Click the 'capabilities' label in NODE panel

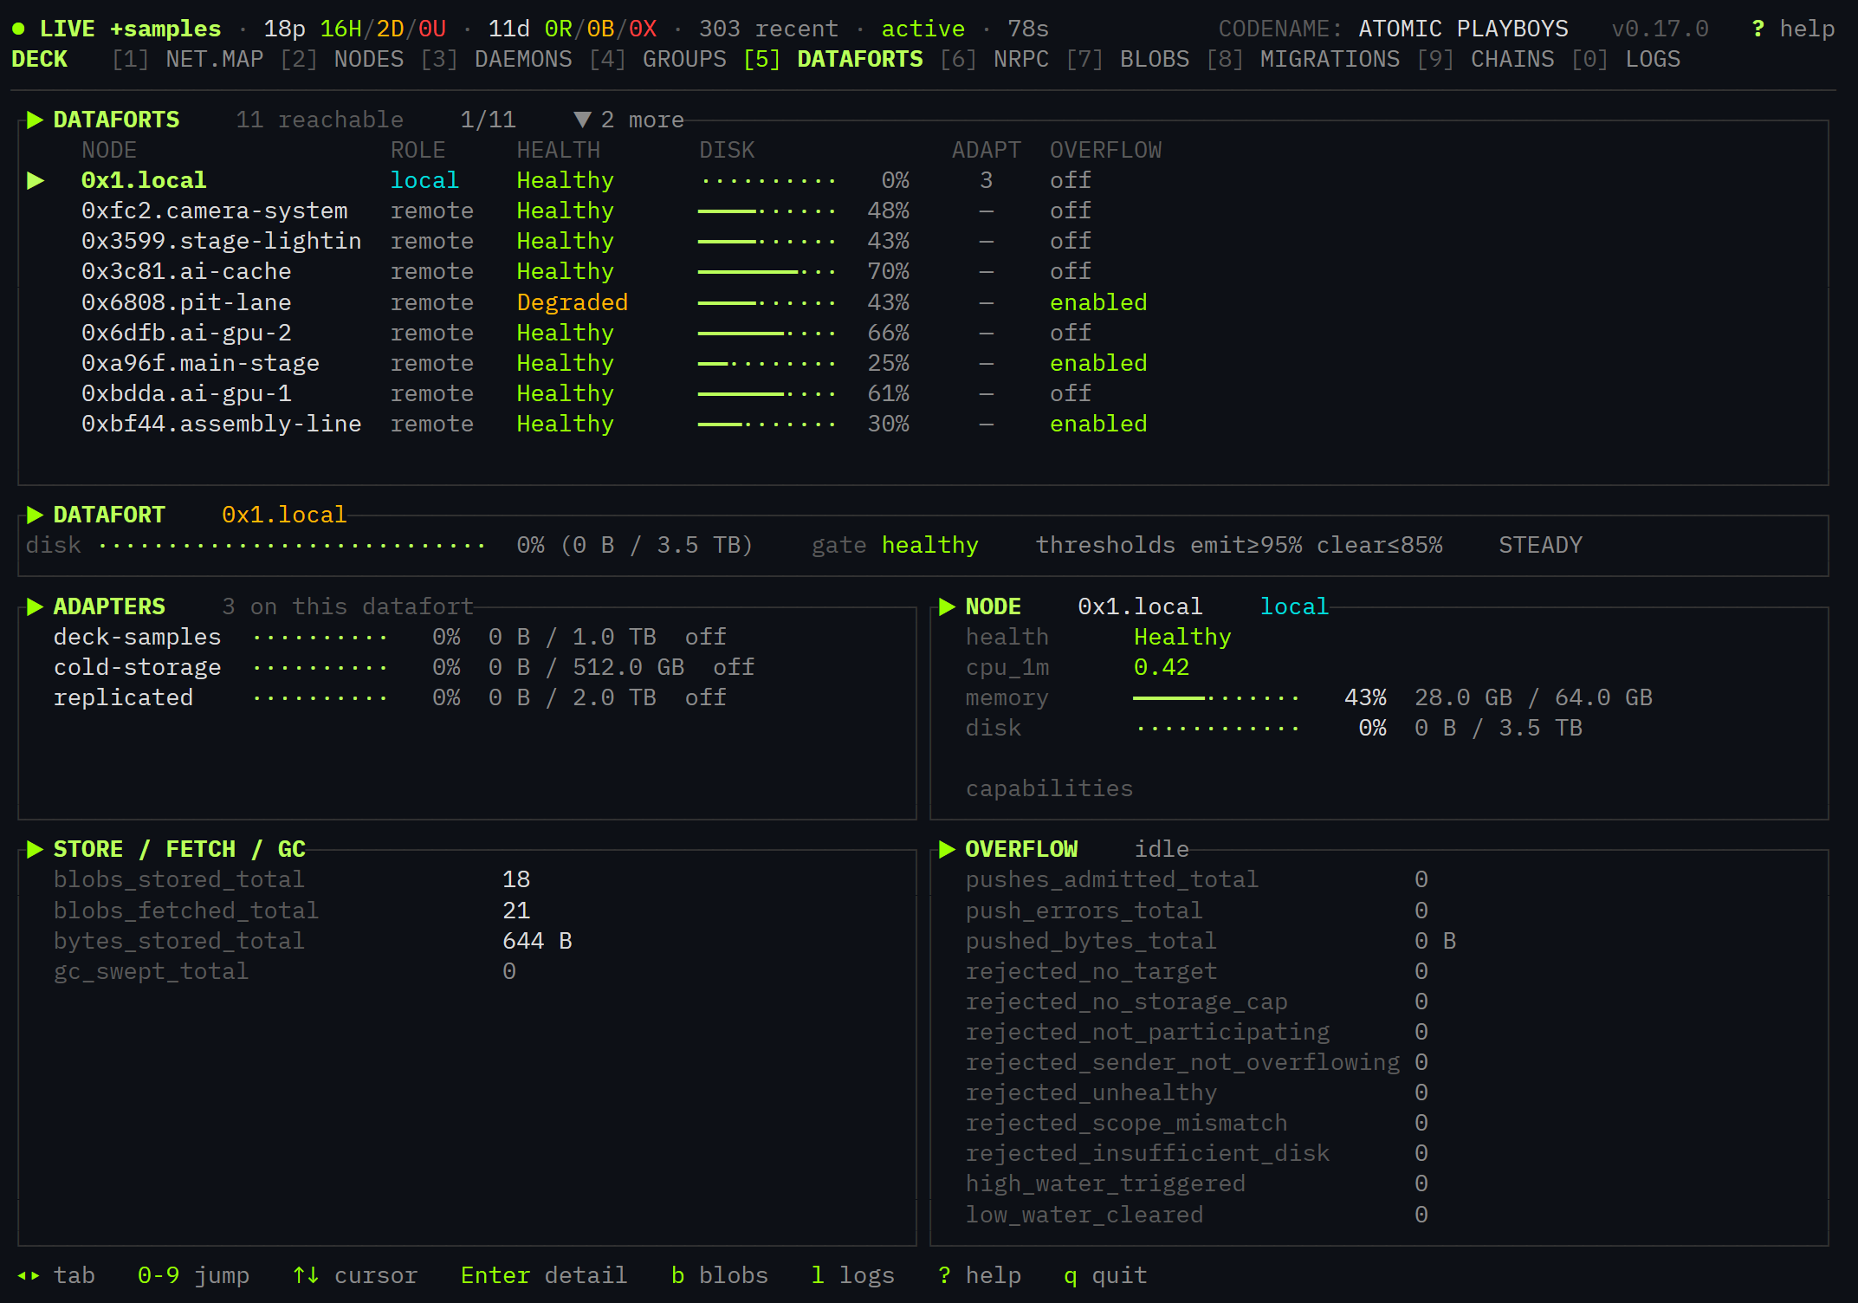tap(1049, 788)
